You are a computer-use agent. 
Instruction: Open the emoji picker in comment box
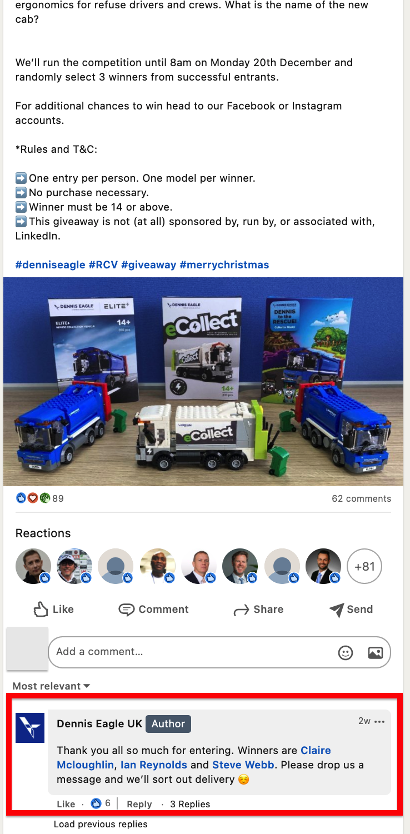pos(346,653)
